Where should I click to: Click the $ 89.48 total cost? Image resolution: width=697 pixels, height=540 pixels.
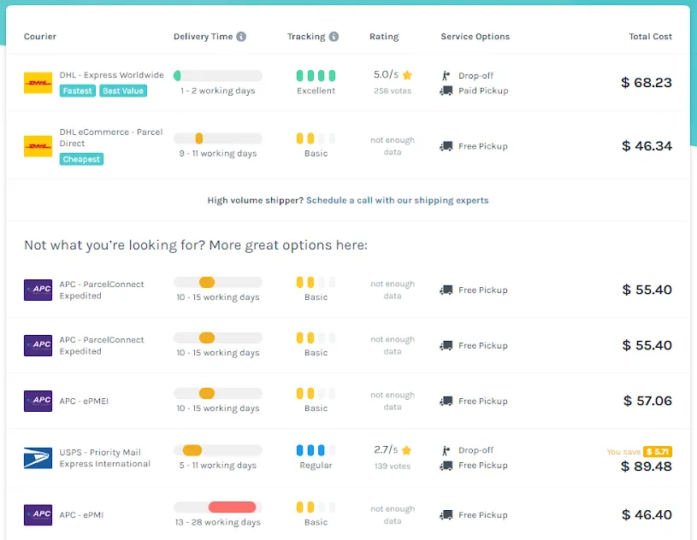coord(647,467)
